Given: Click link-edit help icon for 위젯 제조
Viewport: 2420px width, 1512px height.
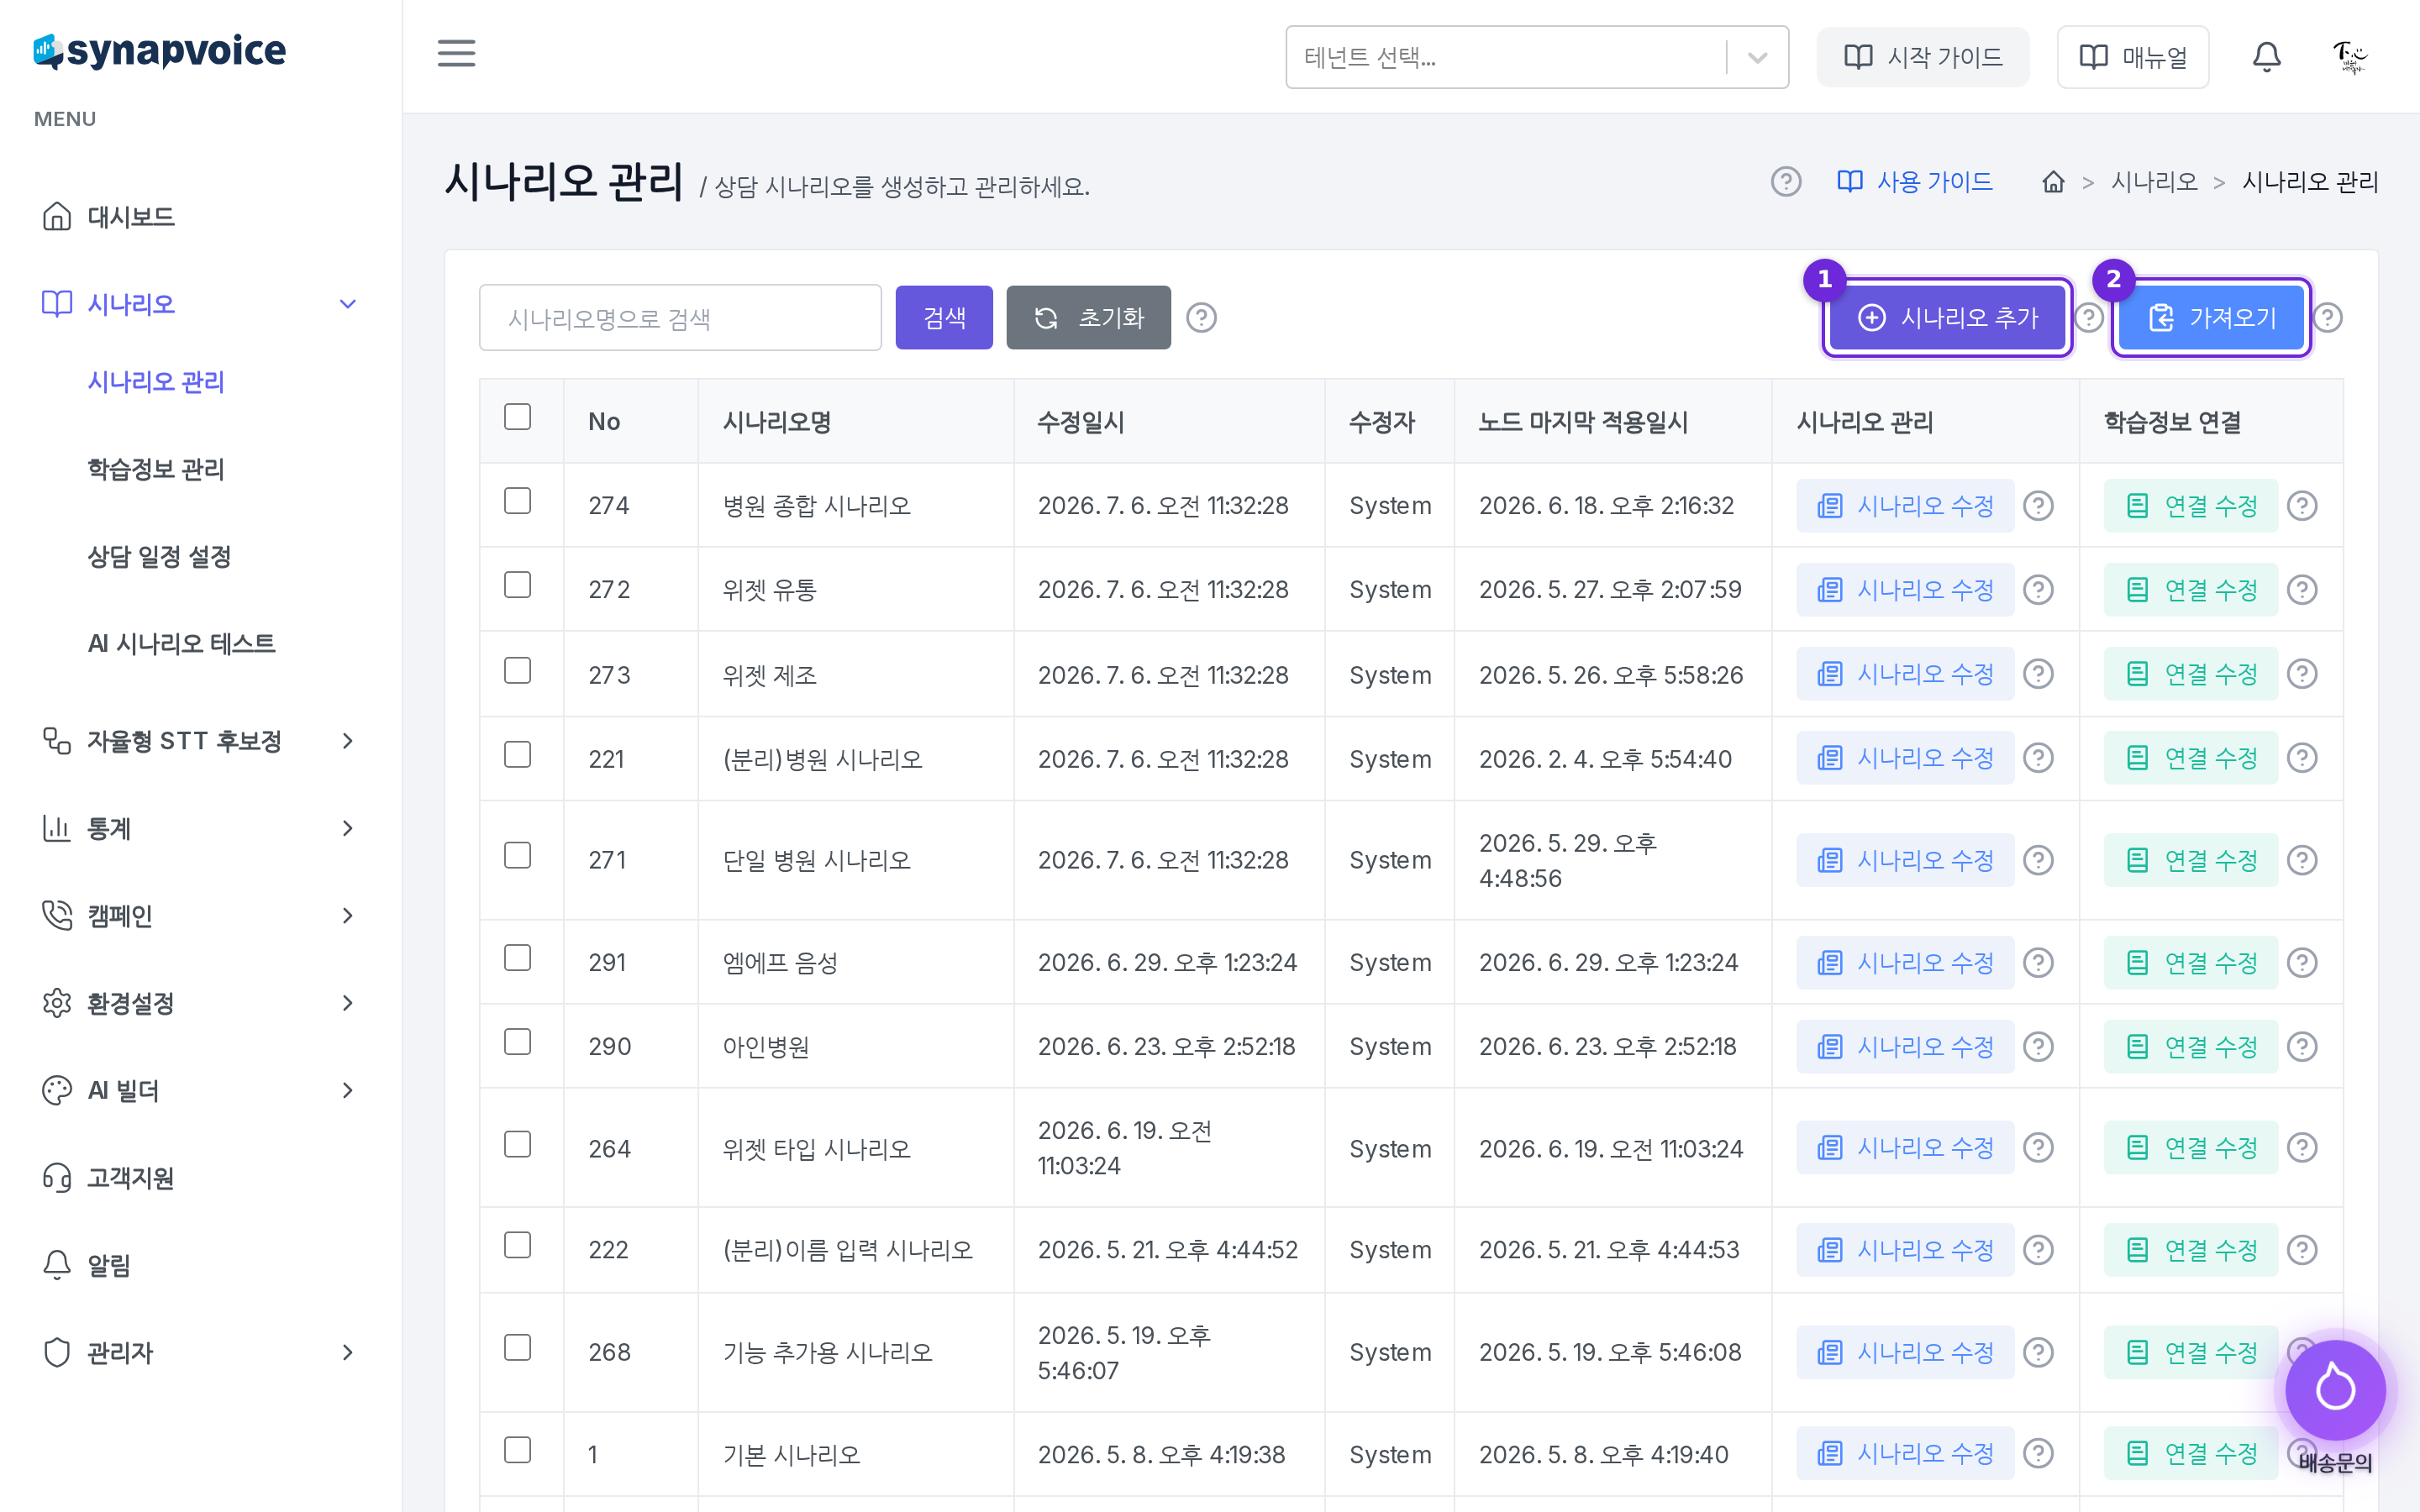Looking at the screenshot, I should pos(2302,674).
